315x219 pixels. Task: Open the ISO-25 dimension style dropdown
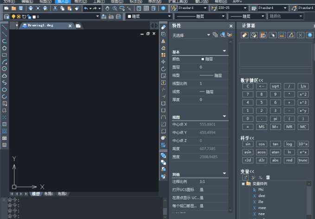click(245, 8)
